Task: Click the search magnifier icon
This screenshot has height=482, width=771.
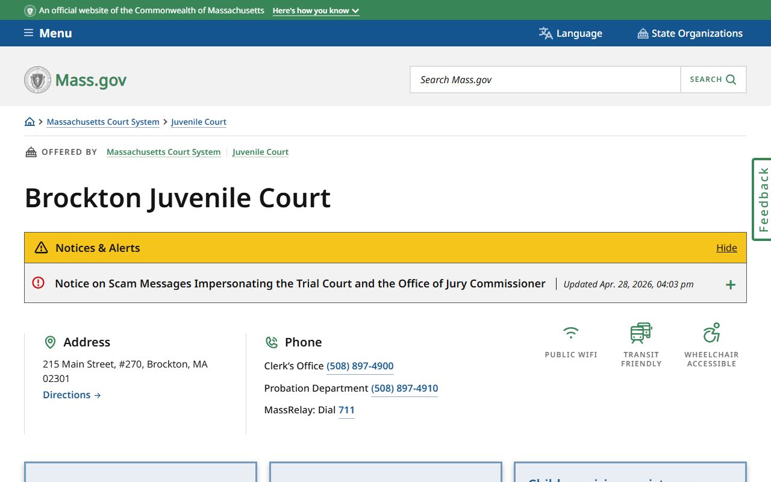Action: click(731, 80)
